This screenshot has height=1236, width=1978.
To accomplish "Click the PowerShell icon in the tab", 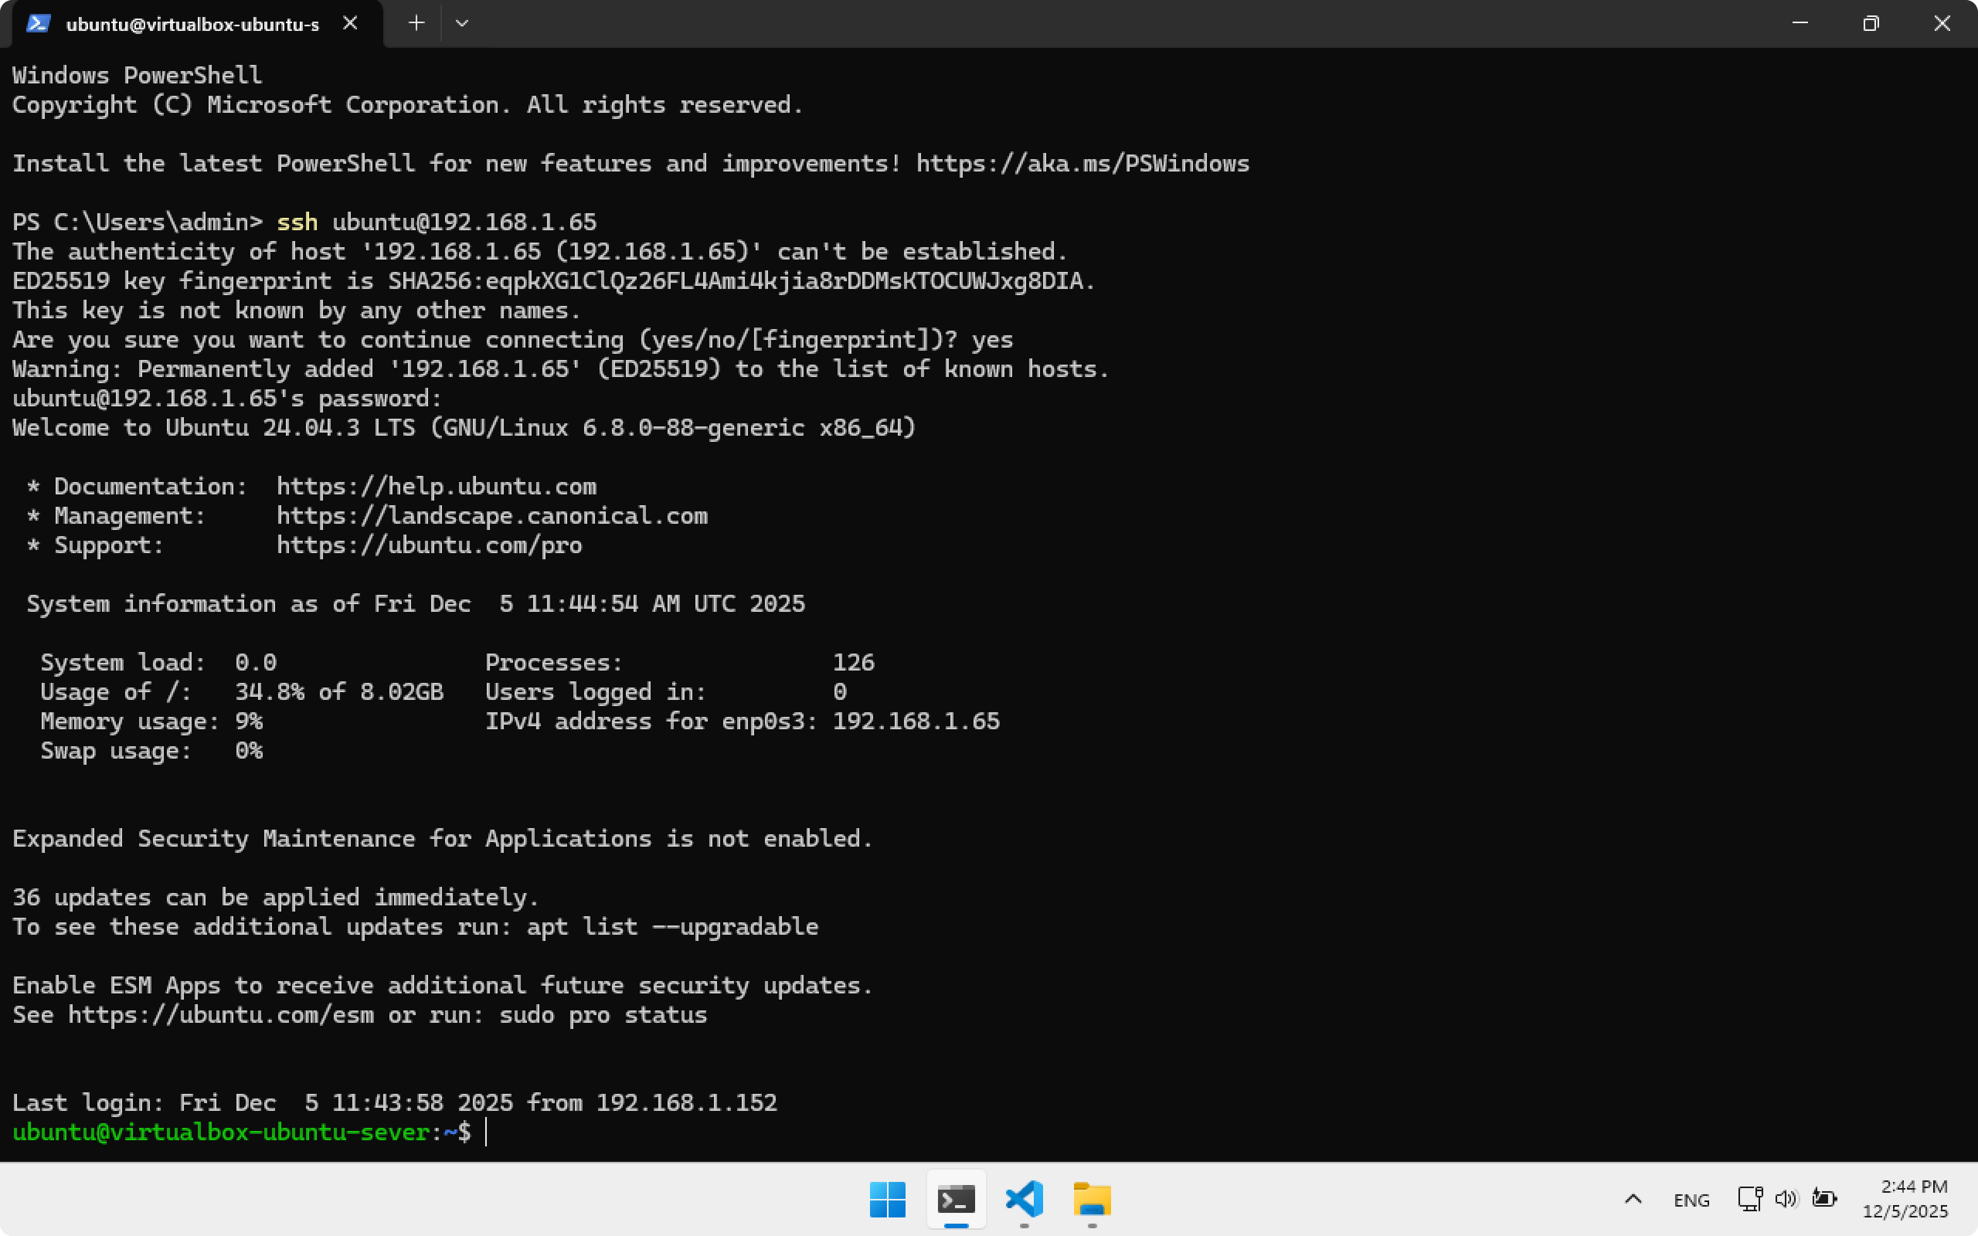I will click(38, 23).
